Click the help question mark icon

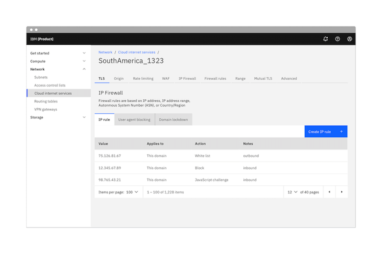338,39
